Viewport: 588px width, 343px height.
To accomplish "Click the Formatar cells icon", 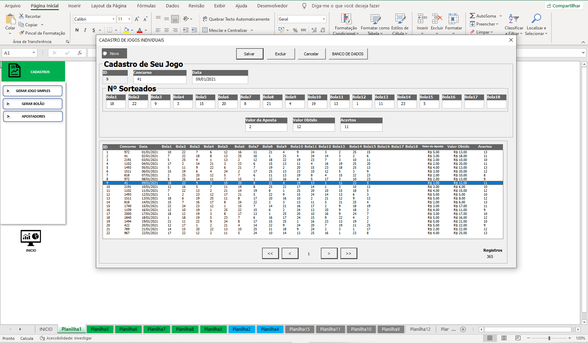I will click(454, 19).
